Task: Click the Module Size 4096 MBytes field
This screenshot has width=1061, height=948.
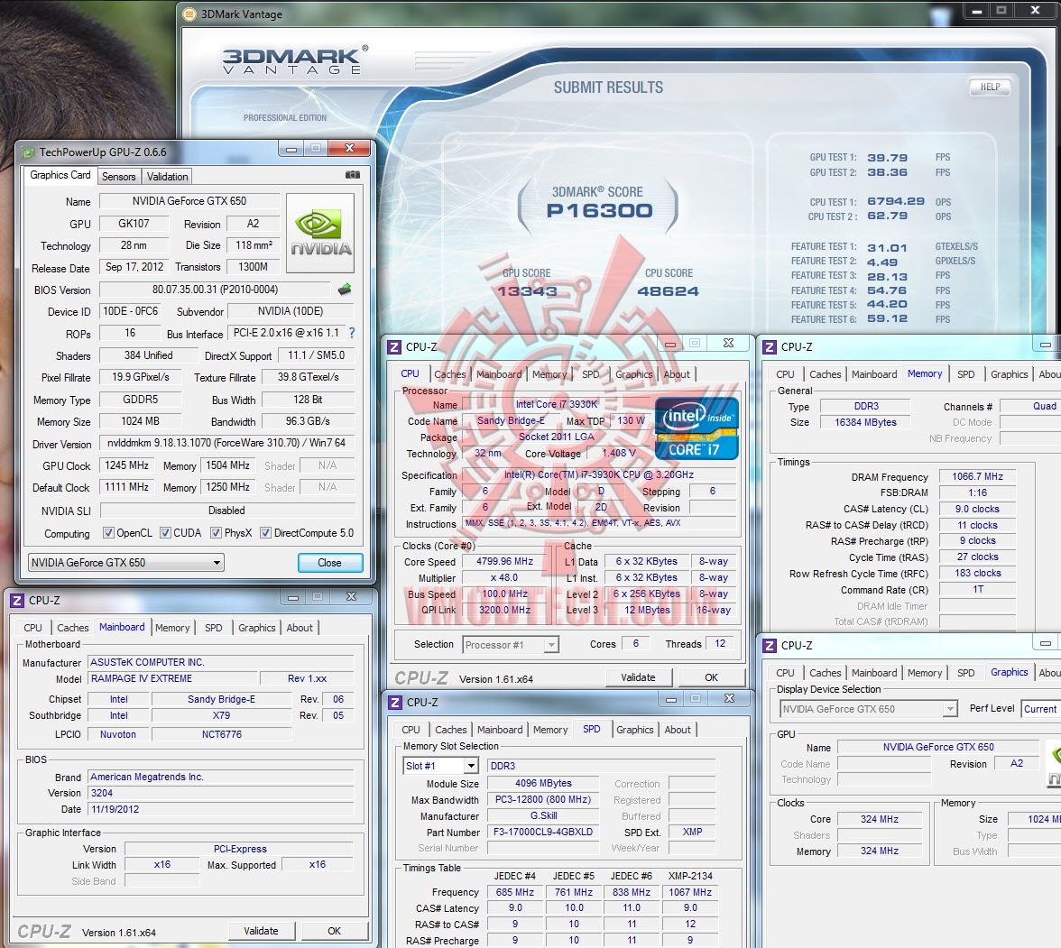Action: pyautogui.click(x=543, y=783)
